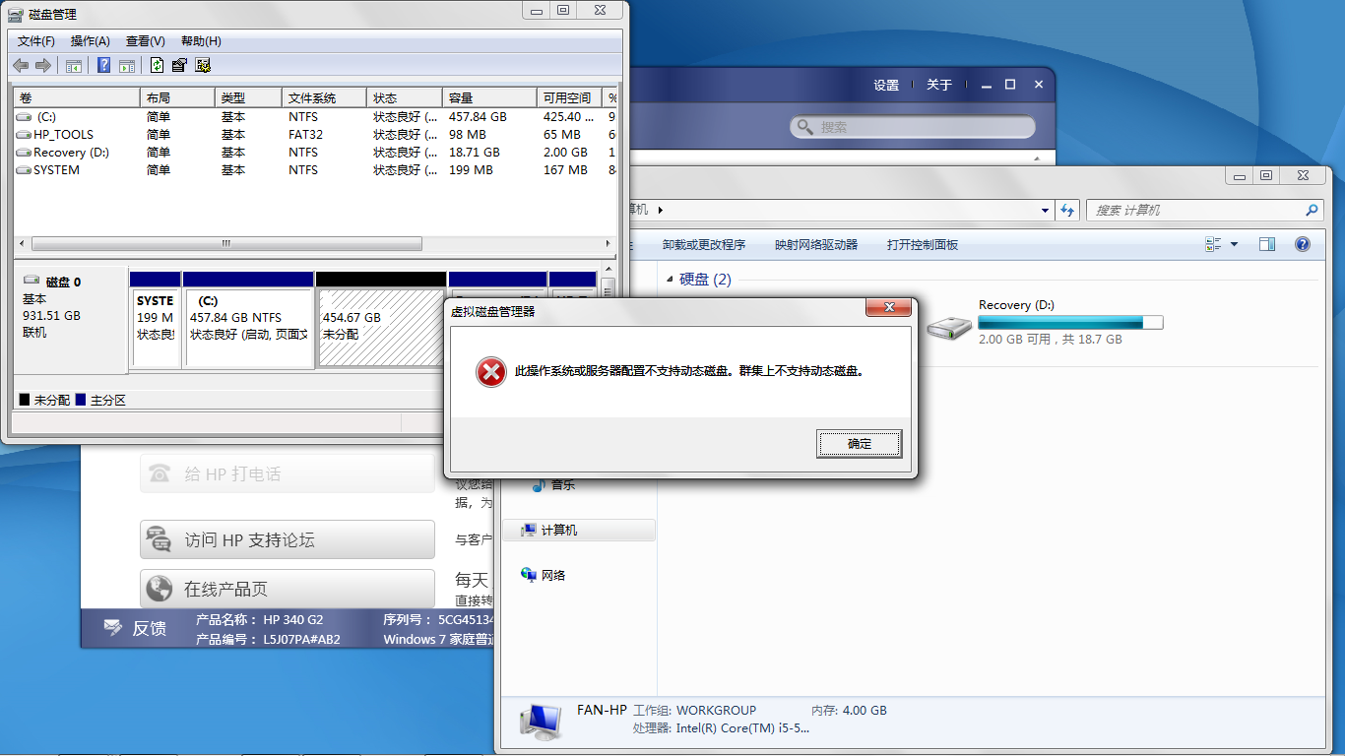Select the SYSTEM 199 MB partition block
The image size is (1345, 756).
(156, 320)
